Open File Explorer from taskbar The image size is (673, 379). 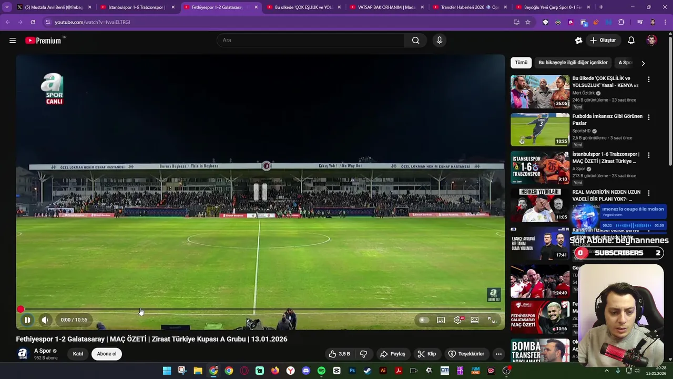(x=198, y=371)
